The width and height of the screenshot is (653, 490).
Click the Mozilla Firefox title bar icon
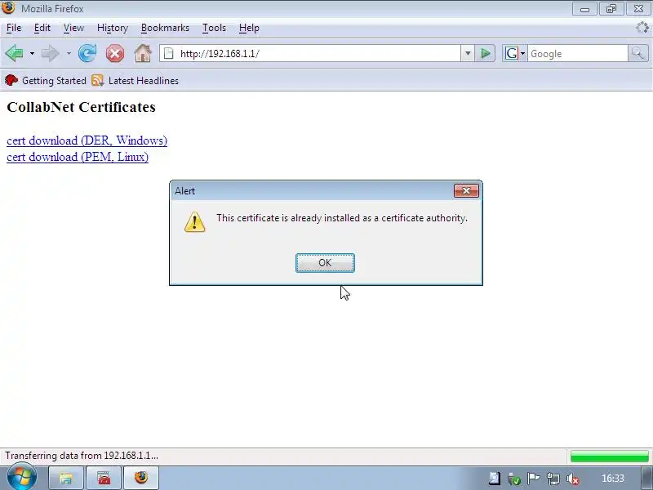click(x=8, y=7)
